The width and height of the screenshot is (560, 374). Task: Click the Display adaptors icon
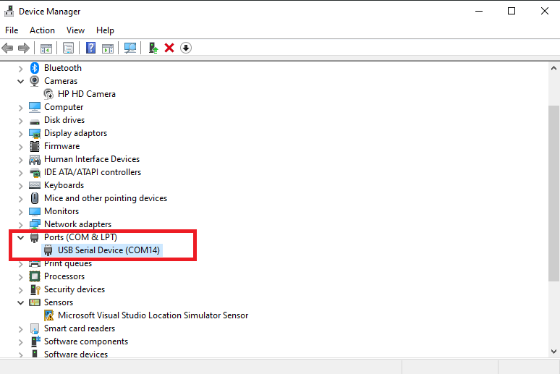[x=35, y=133]
